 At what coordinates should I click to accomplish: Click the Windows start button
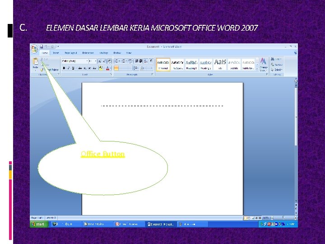click(39, 224)
